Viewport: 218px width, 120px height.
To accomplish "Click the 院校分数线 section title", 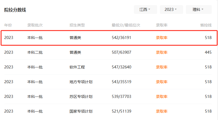I will click(x=15, y=10).
